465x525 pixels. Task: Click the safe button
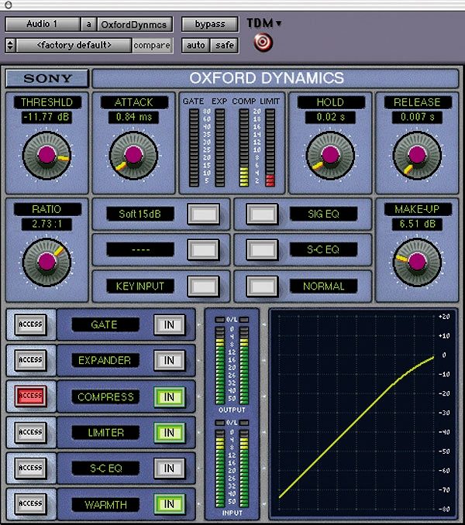pyautogui.click(x=225, y=45)
